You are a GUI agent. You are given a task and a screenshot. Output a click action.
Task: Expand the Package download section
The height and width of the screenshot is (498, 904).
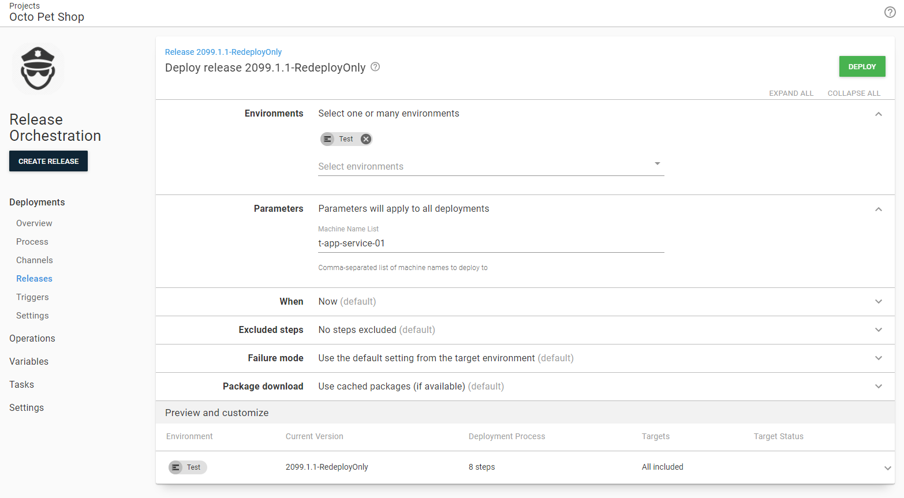(x=878, y=387)
